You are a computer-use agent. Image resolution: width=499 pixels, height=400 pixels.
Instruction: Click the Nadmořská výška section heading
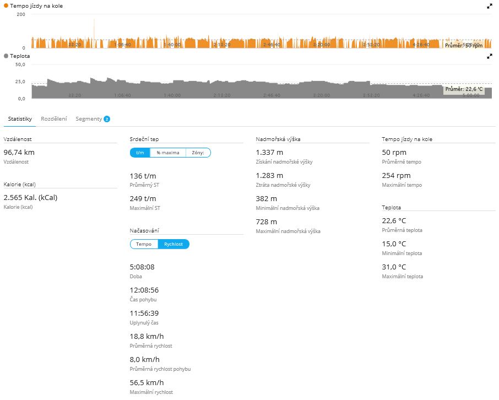278,139
